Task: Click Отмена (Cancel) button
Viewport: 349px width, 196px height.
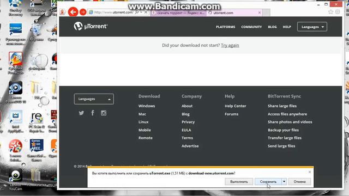Action: (299, 181)
